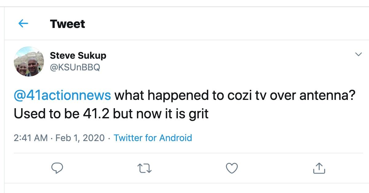Click the reply speech bubble icon
Viewport: 369px width, 193px height.
tap(57, 168)
